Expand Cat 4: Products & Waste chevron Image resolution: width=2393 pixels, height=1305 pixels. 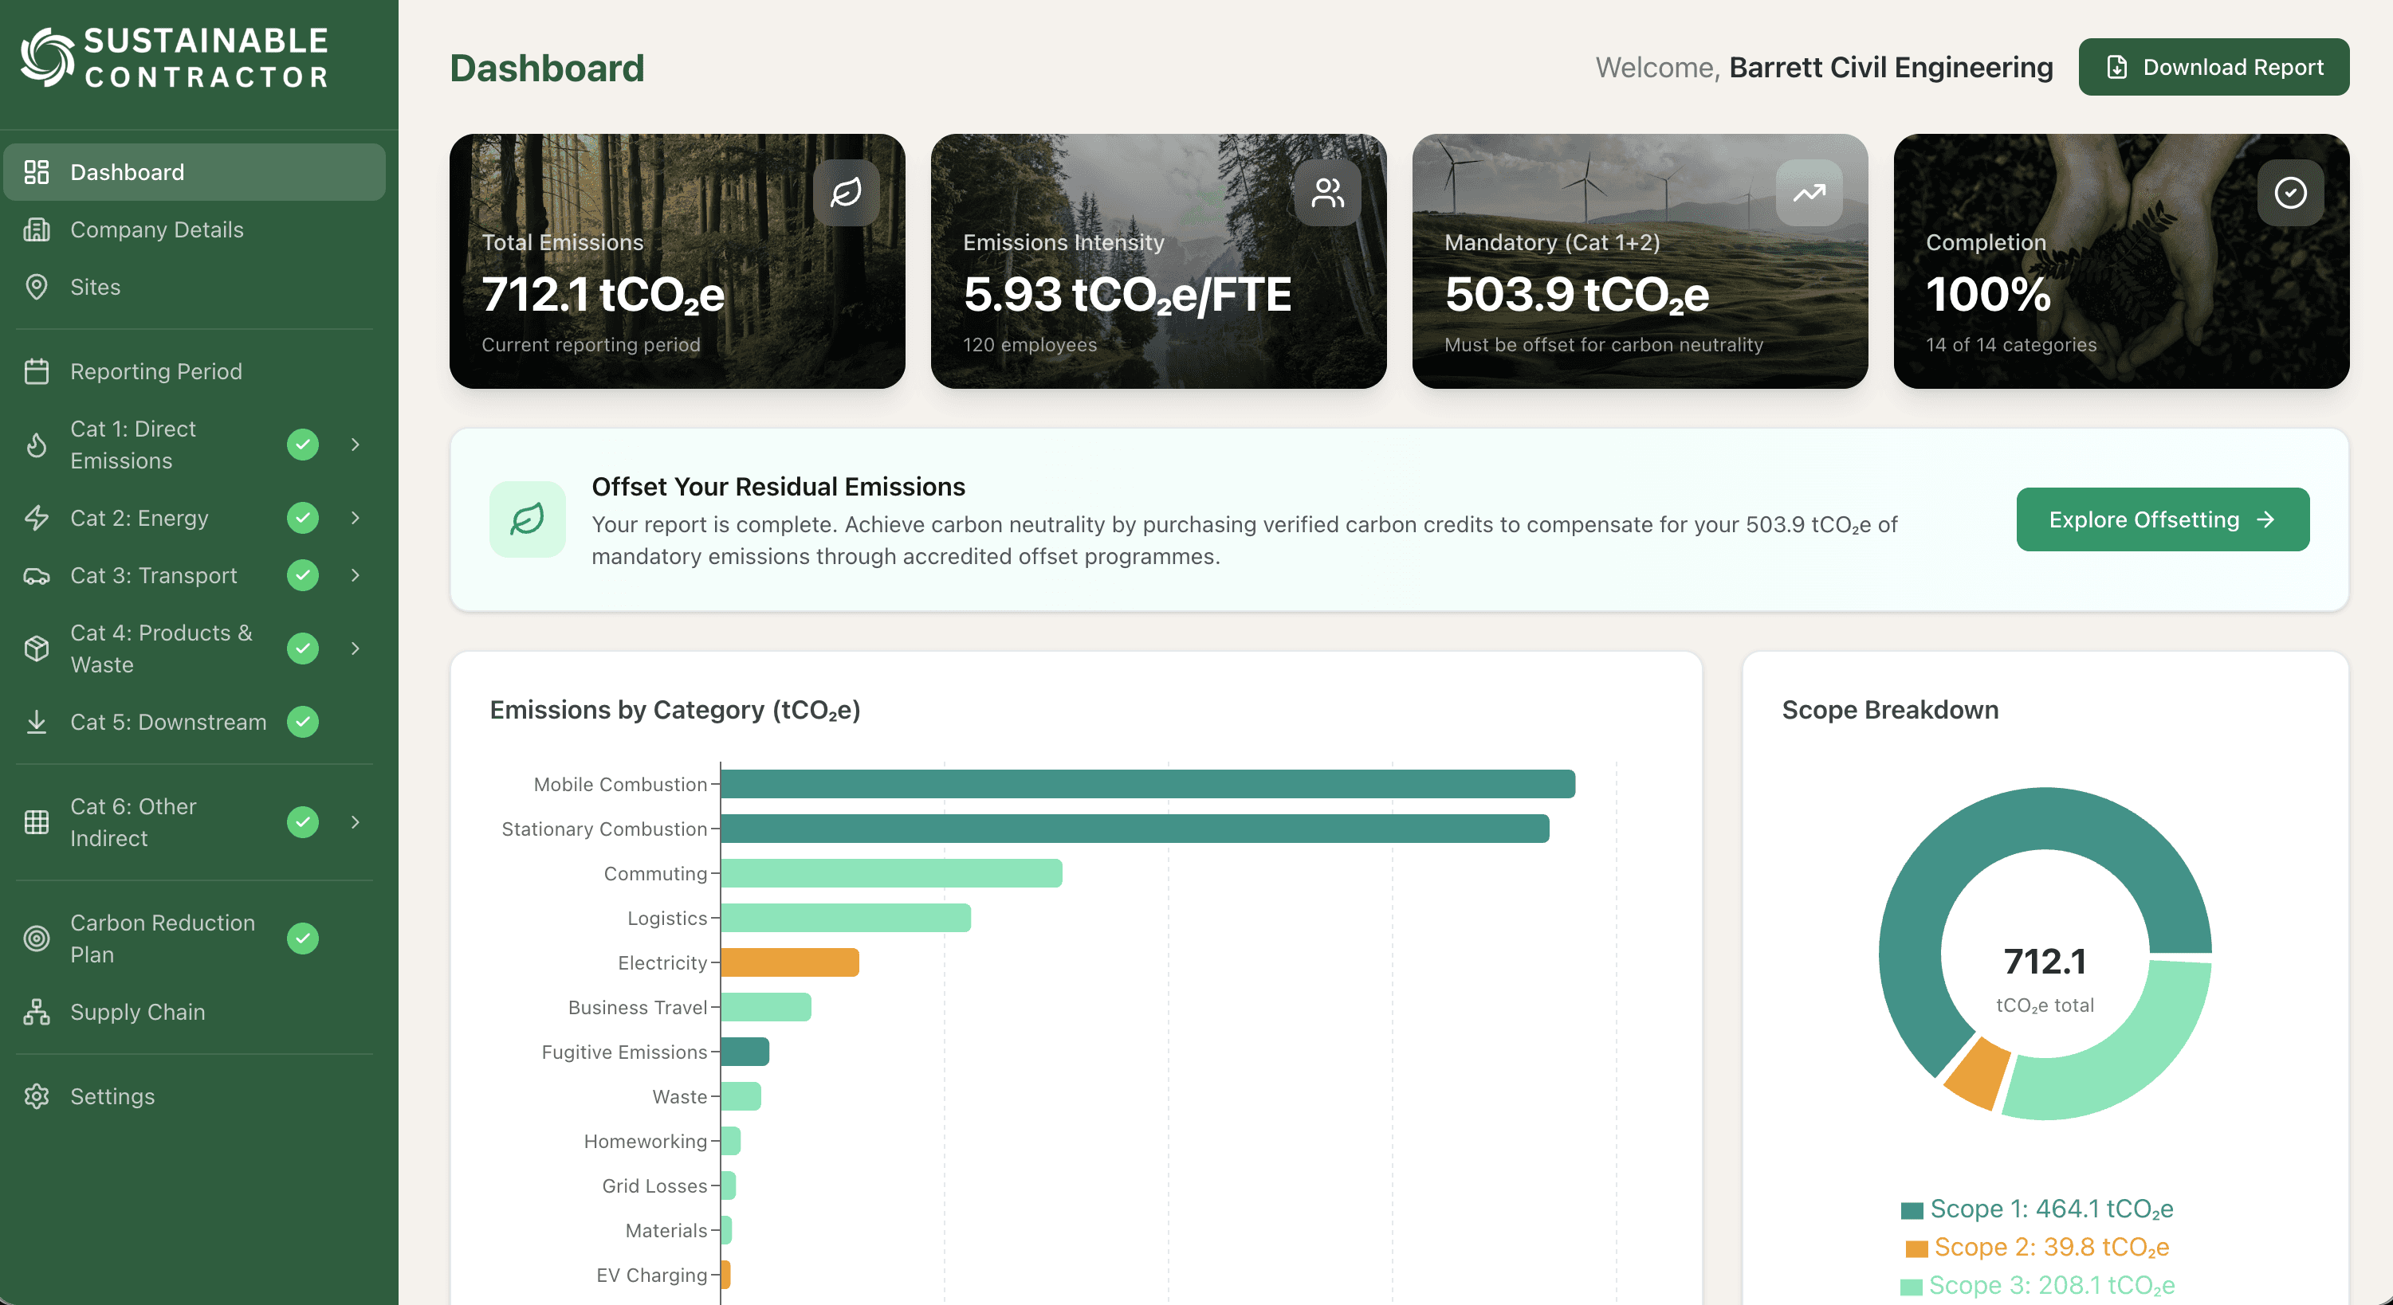355,648
